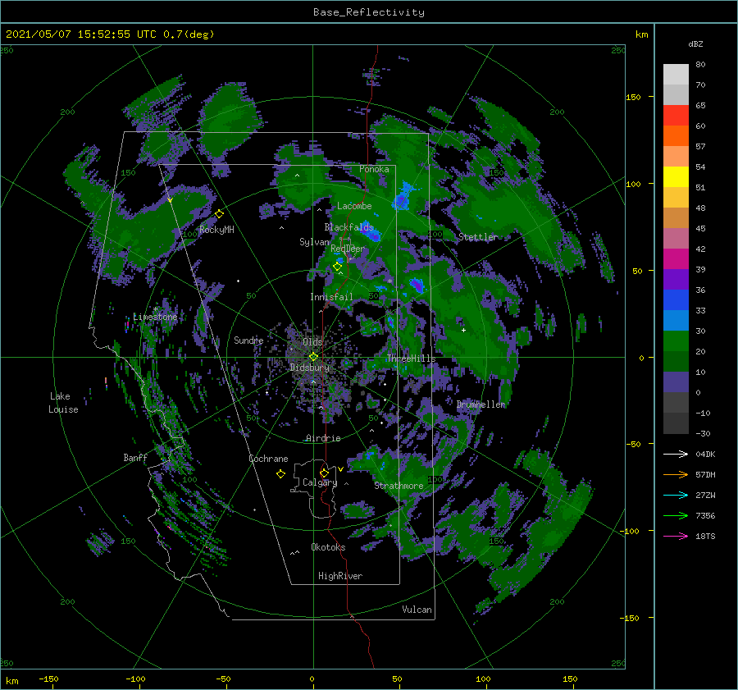Click the Drumheller town label
The image size is (738, 690).
(x=481, y=404)
